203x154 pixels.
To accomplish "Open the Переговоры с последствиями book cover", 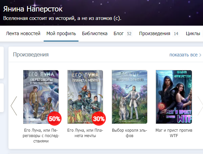I will (x=41, y=97).
